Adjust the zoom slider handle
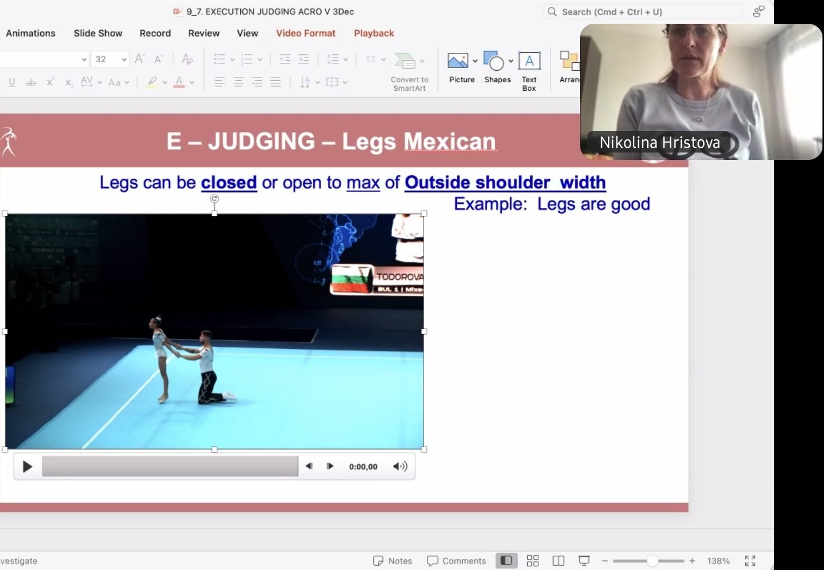Viewport: 824px width, 570px height. coord(652,560)
